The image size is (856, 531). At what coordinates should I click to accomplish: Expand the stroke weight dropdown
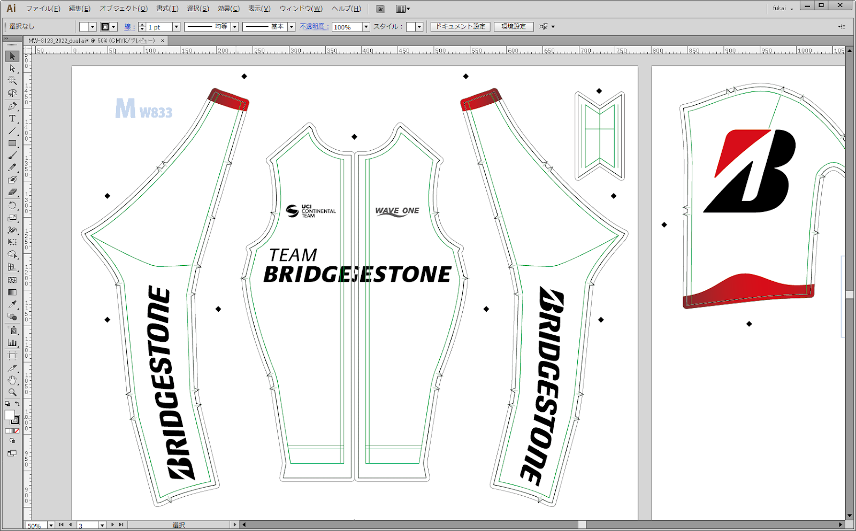pos(177,27)
